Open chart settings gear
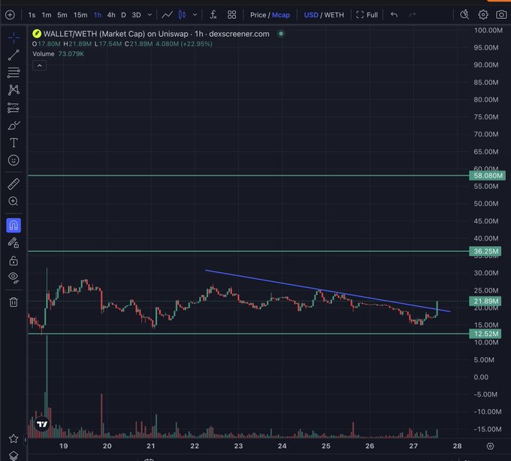This screenshot has height=461, width=511. tap(483, 15)
